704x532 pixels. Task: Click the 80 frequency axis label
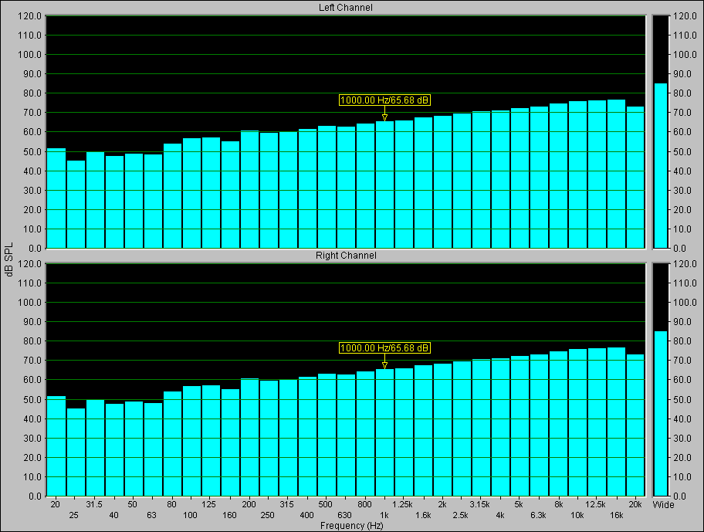click(x=171, y=504)
